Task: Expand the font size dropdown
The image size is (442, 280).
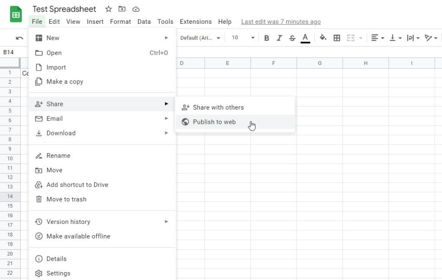Action: (243, 38)
